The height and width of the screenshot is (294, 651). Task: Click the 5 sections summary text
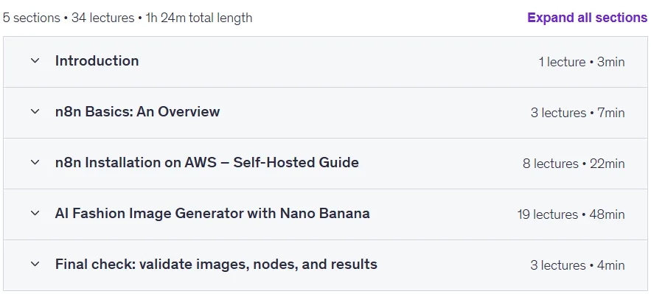tap(32, 18)
